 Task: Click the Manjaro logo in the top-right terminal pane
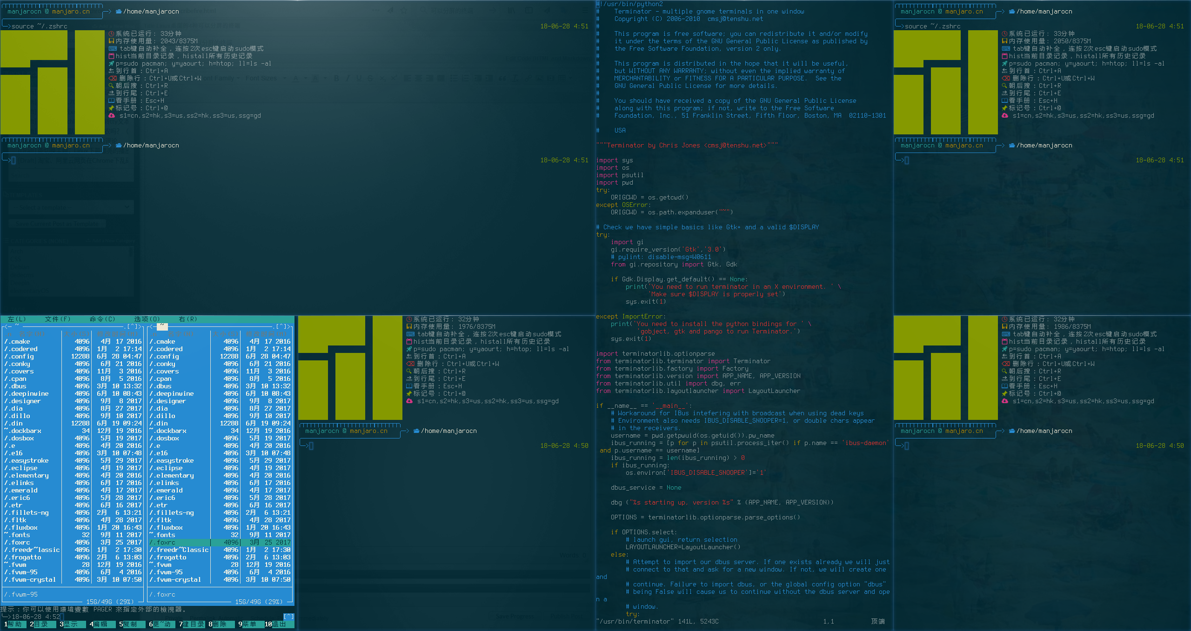946,82
